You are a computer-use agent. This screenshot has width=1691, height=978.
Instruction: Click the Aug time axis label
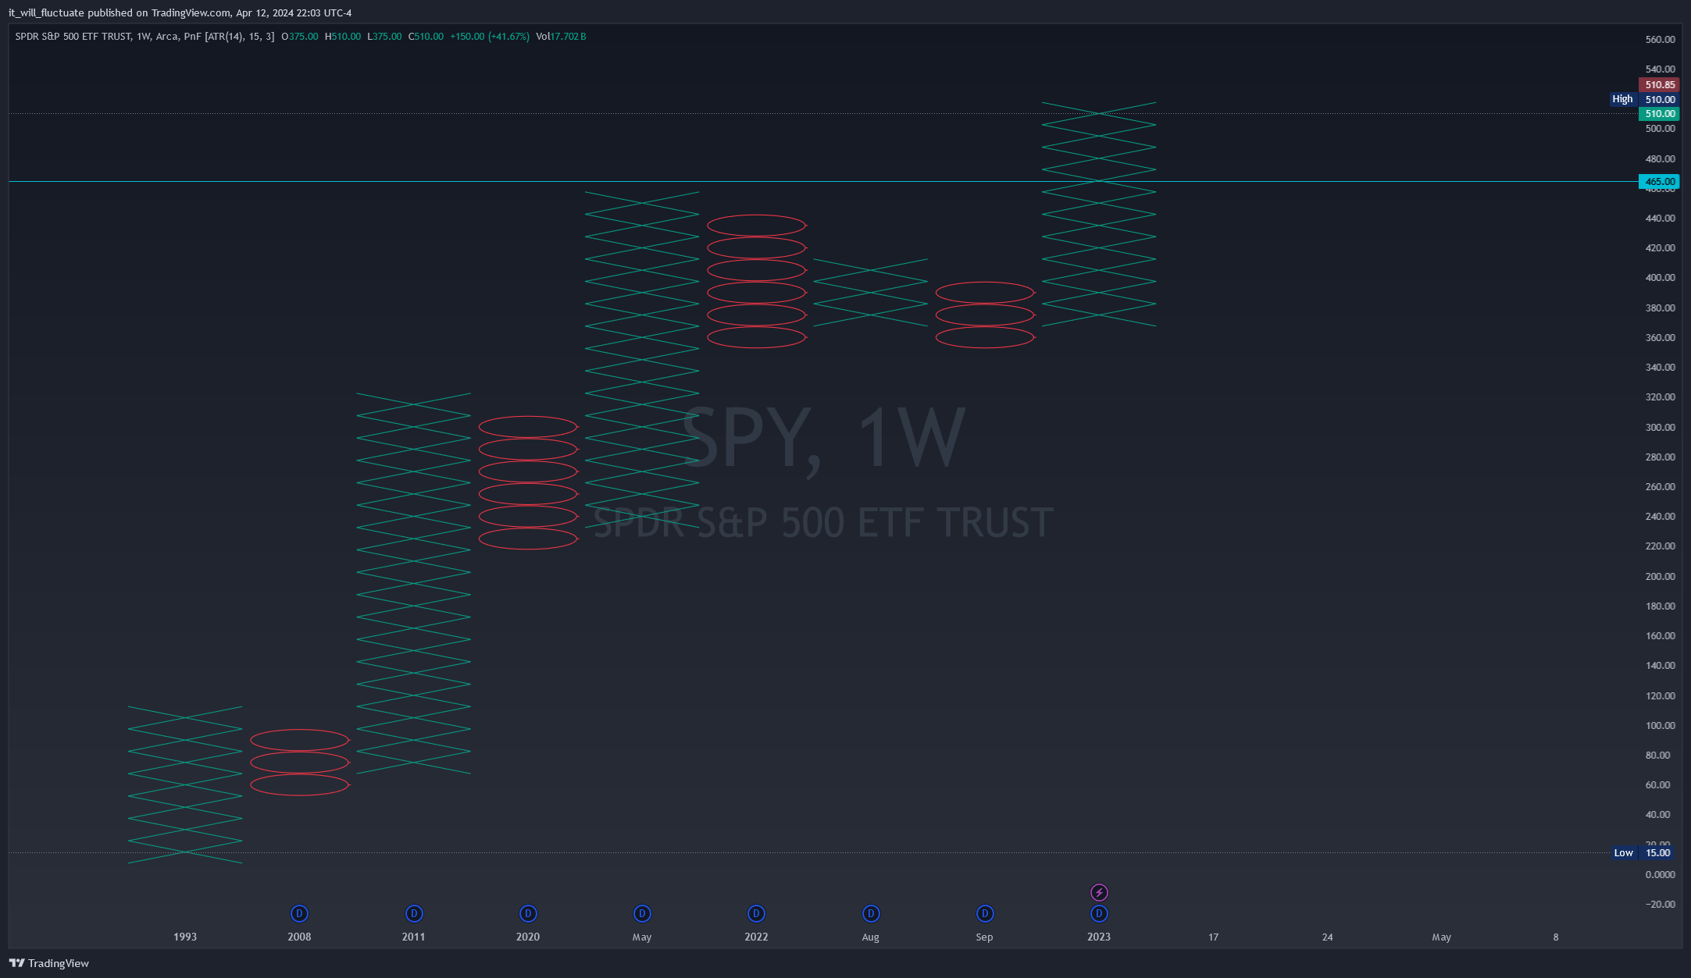point(871,937)
